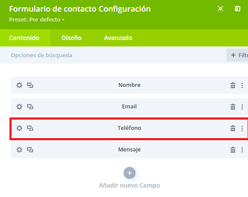The height and width of the screenshot is (197, 248).
Task: Toggle fullscreen expand modal icon
Action: coord(220,9)
